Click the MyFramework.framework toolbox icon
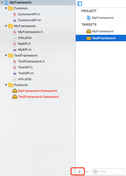Viewport: 126px width, 176px height. pyautogui.click(x=15, y=91)
